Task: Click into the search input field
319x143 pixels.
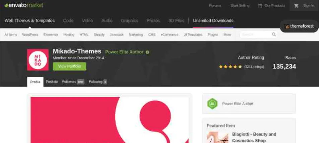Action: [256, 34]
